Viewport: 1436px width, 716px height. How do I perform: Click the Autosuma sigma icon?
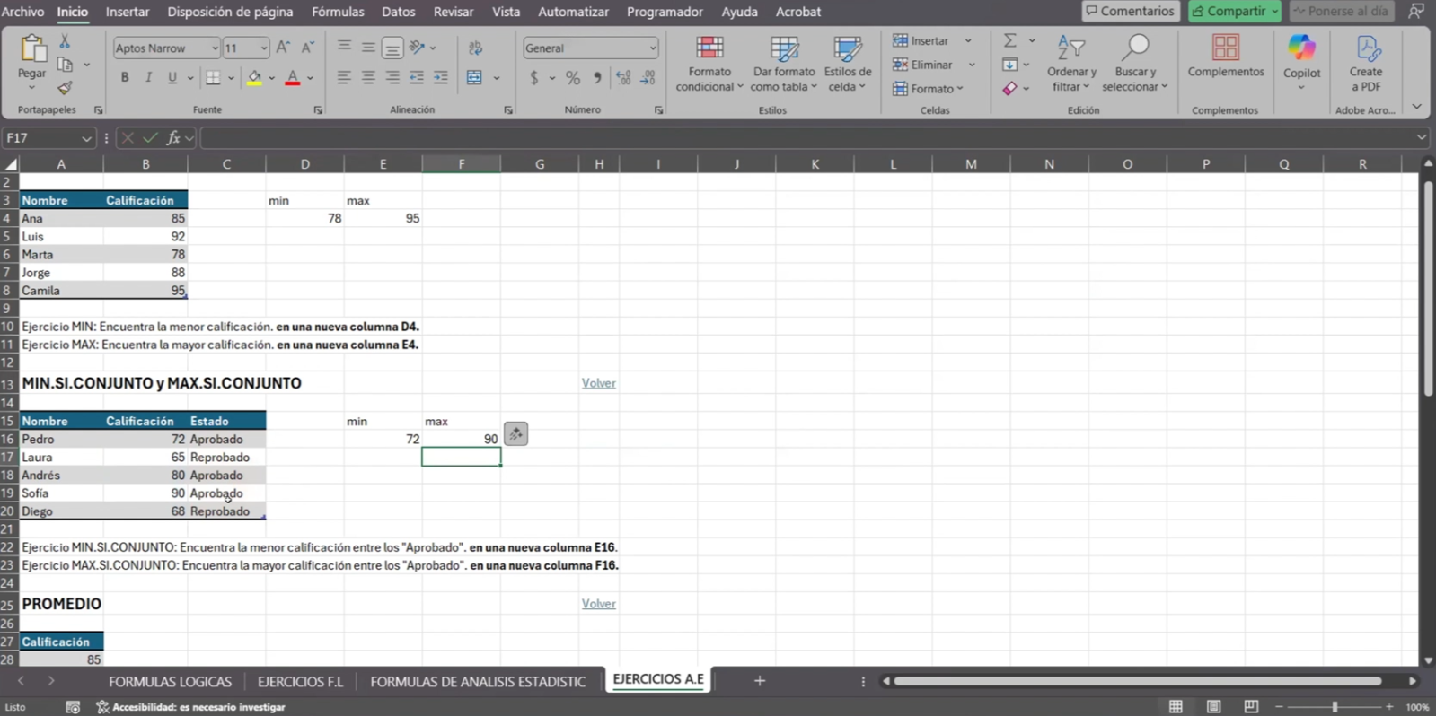[1010, 41]
